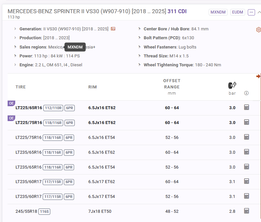
Task: Collapse the 311 CDI panel chevron
Action: click(x=259, y=12)
